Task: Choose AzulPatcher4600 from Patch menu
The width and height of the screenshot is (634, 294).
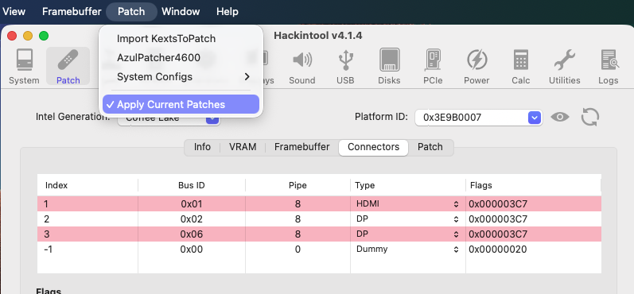Action: [181, 58]
